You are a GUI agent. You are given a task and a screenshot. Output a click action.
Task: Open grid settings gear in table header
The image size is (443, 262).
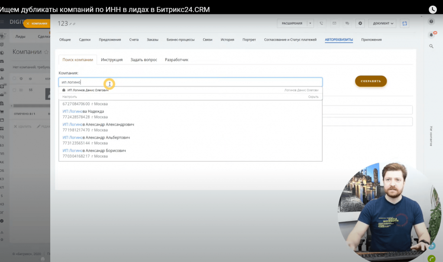[21, 79]
